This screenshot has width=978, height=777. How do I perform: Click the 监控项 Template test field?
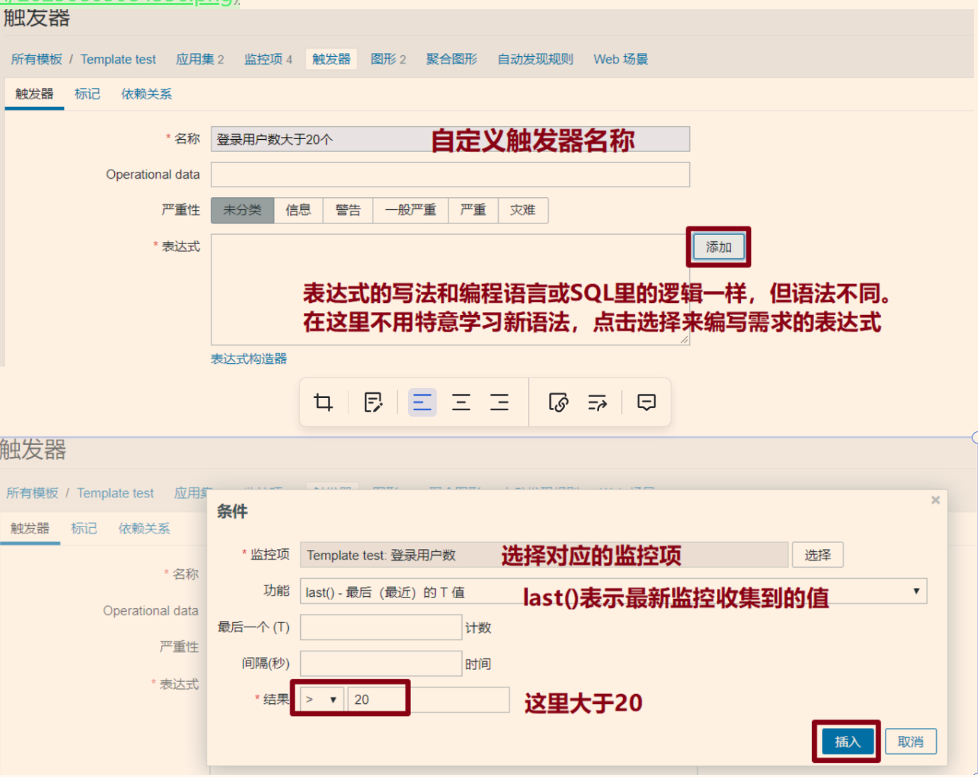(544, 555)
